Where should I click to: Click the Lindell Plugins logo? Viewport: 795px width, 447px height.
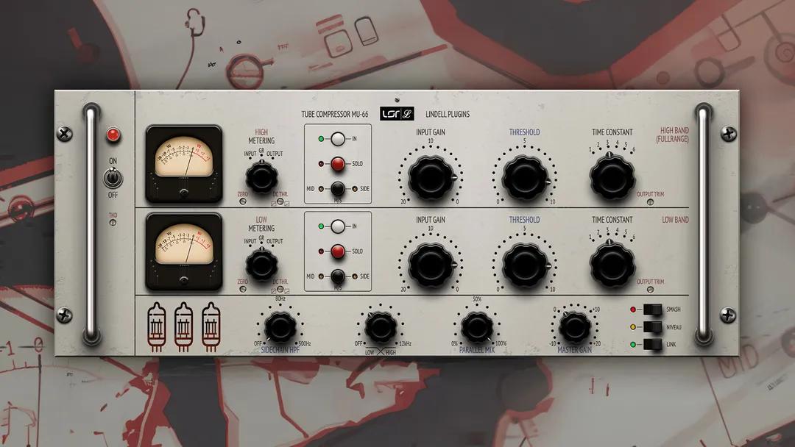(x=399, y=115)
